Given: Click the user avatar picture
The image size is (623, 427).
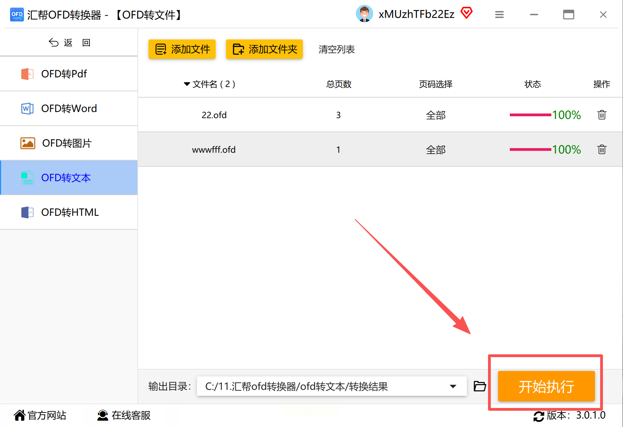Looking at the screenshot, I should 364,14.
